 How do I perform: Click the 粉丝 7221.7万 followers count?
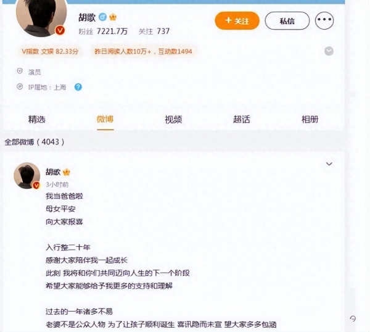coord(103,31)
